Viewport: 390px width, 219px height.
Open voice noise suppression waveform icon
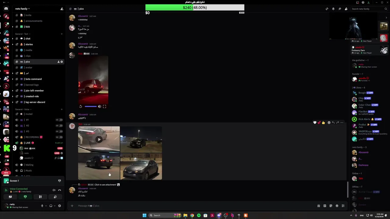[x=54, y=190]
